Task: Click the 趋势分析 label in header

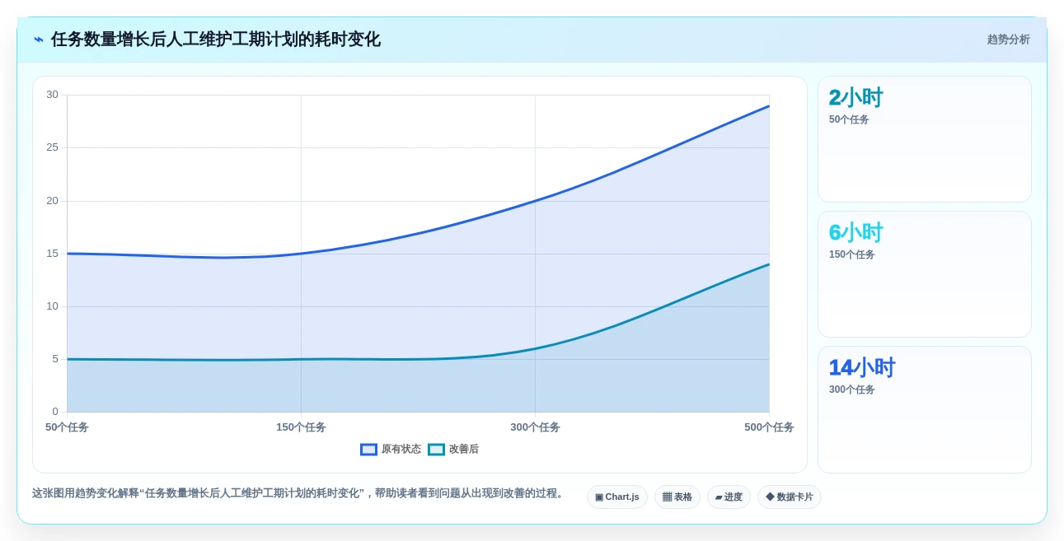Action: (1008, 40)
